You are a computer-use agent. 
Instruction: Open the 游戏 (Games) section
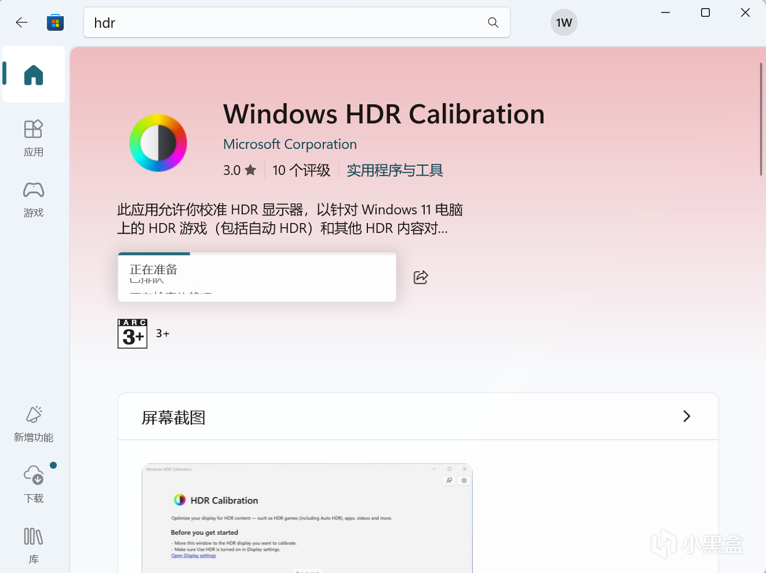[x=34, y=199]
